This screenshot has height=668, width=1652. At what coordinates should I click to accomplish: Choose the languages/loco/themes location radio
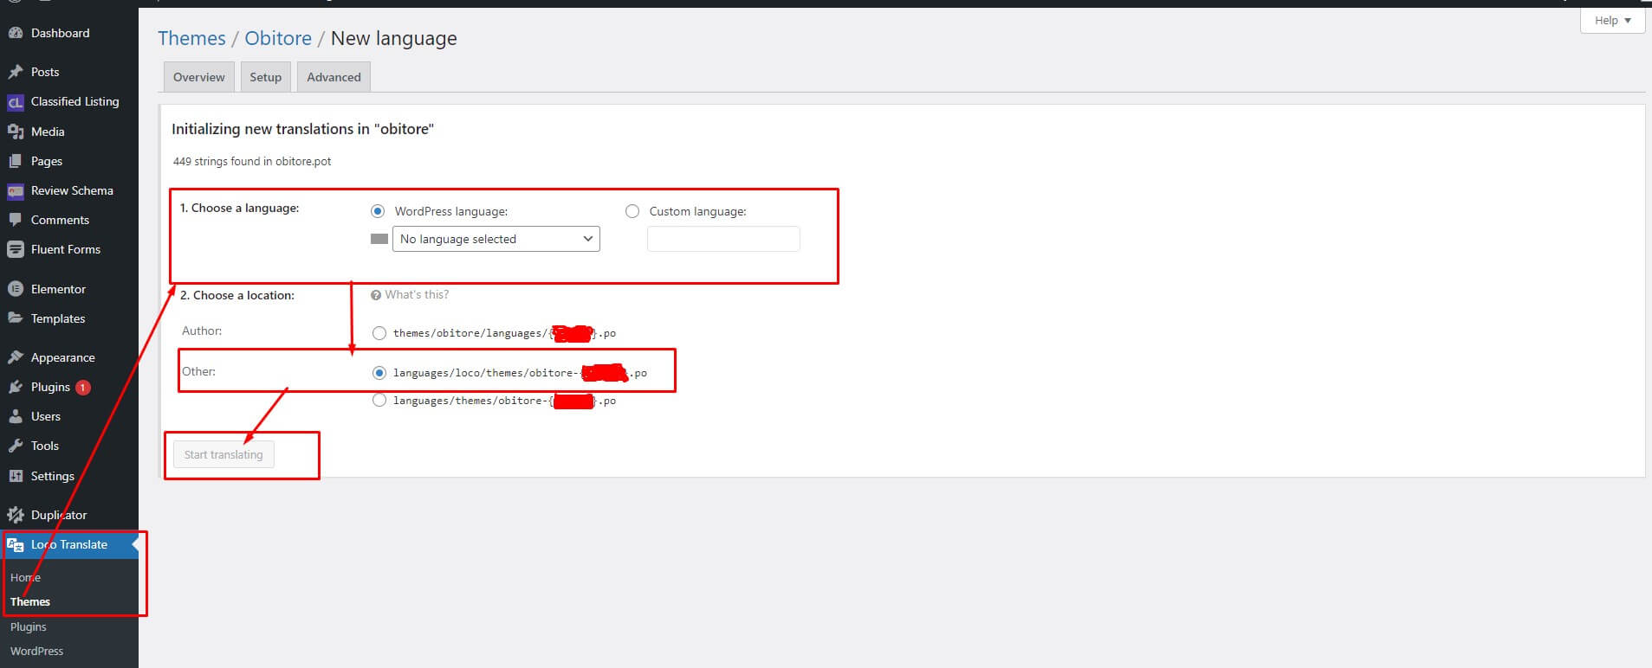point(379,373)
